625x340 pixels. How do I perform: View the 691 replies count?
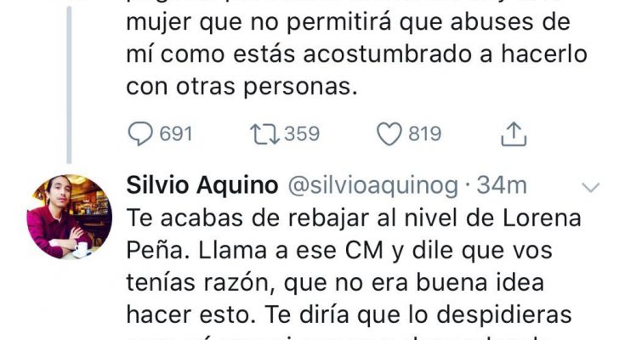point(176,134)
